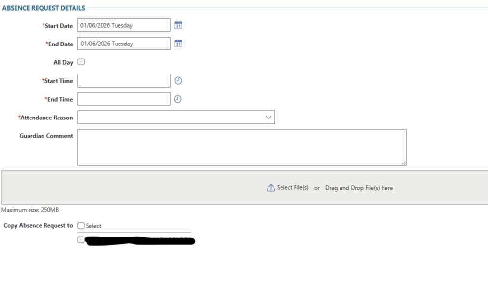Screen dimensions: 488x281
Task: Expand the Attendance Reason dropdown chevron
Action: pyautogui.click(x=269, y=118)
